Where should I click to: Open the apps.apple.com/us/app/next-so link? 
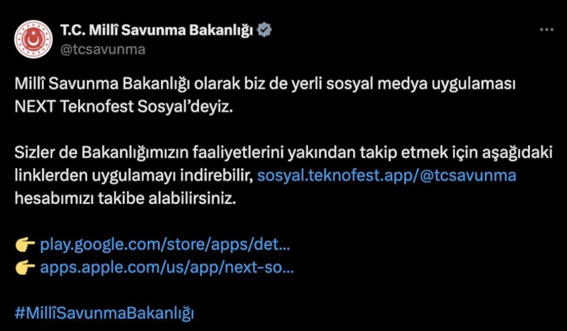click(x=167, y=268)
